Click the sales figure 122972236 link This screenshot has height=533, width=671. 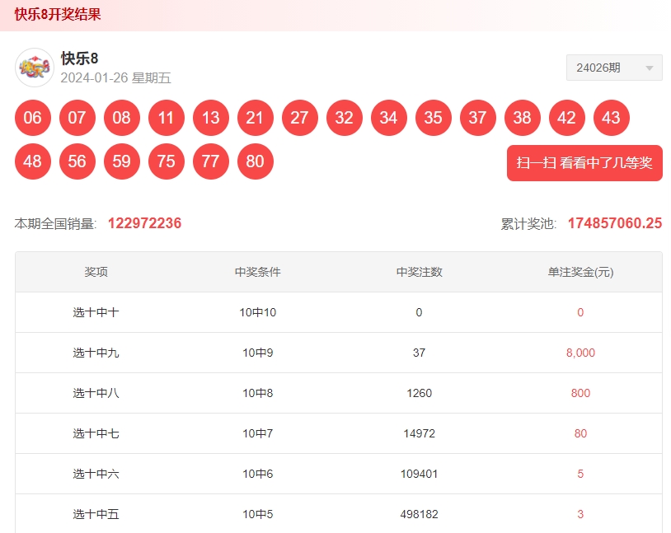[x=144, y=222]
